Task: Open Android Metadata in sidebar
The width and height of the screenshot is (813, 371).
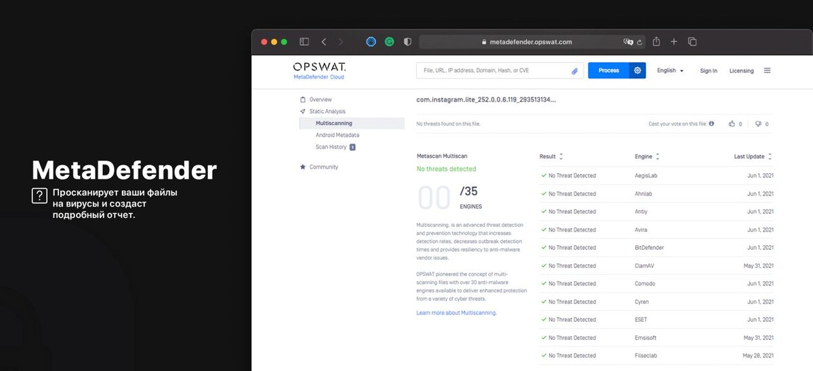Action: (x=337, y=135)
